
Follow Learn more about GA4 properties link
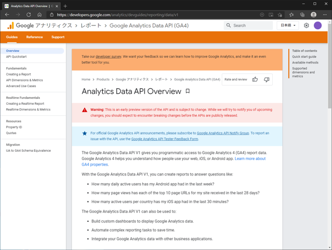[250, 158]
